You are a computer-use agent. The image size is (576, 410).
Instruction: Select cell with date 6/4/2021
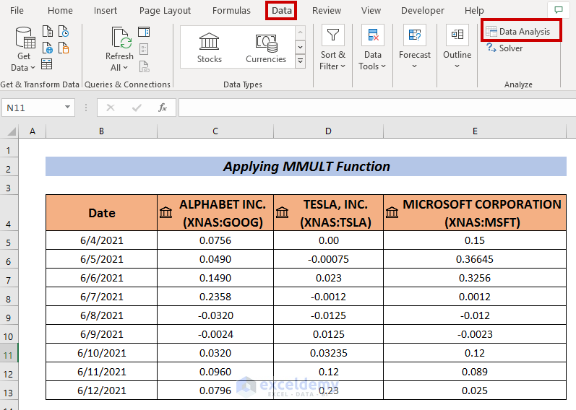pos(101,240)
